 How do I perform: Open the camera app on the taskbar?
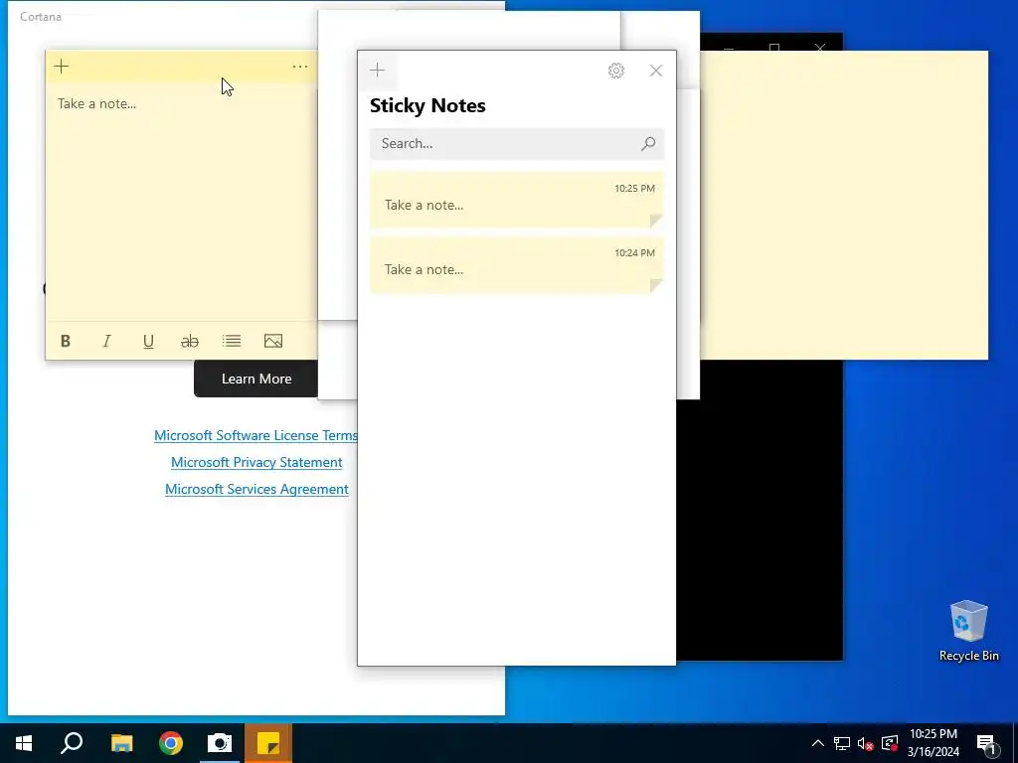click(x=220, y=743)
